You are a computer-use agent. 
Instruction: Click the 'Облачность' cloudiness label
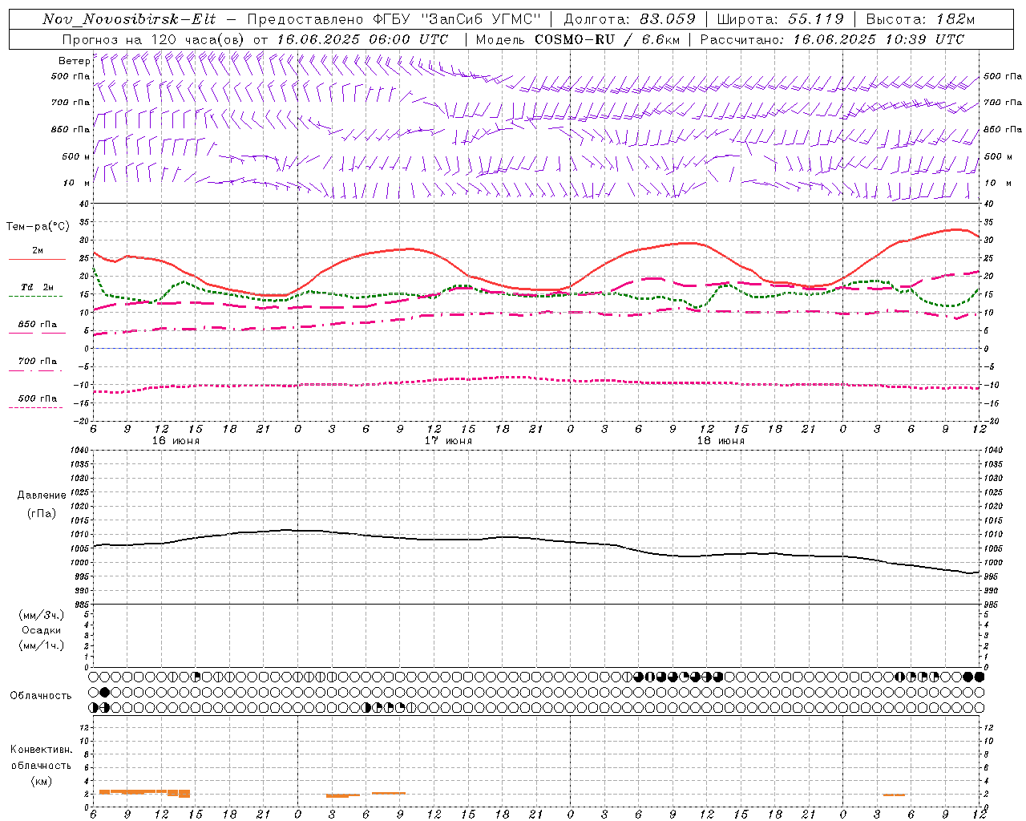click(41, 696)
